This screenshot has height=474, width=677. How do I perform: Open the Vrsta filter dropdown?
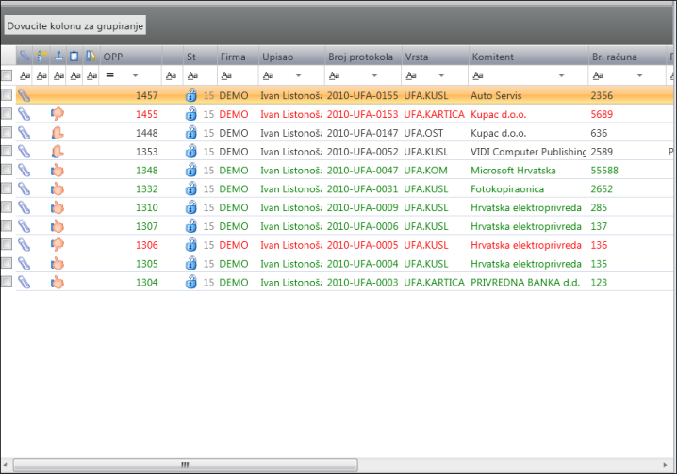(x=441, y=75)
